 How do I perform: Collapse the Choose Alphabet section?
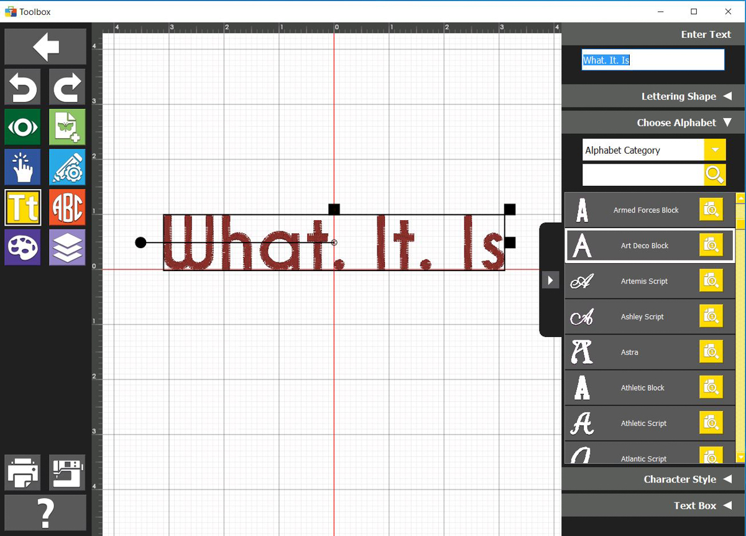click(653, 122)
